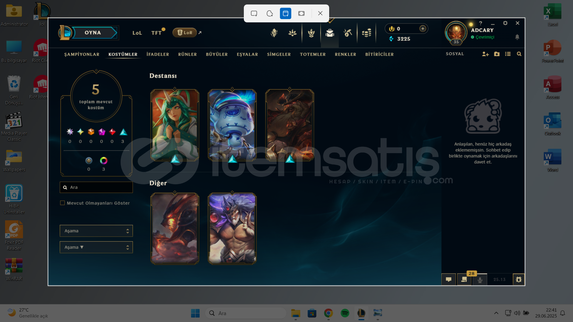Viewport: 573px width, 322px height.
Task: Click the OYNA play button
Action: click(93, 33)
